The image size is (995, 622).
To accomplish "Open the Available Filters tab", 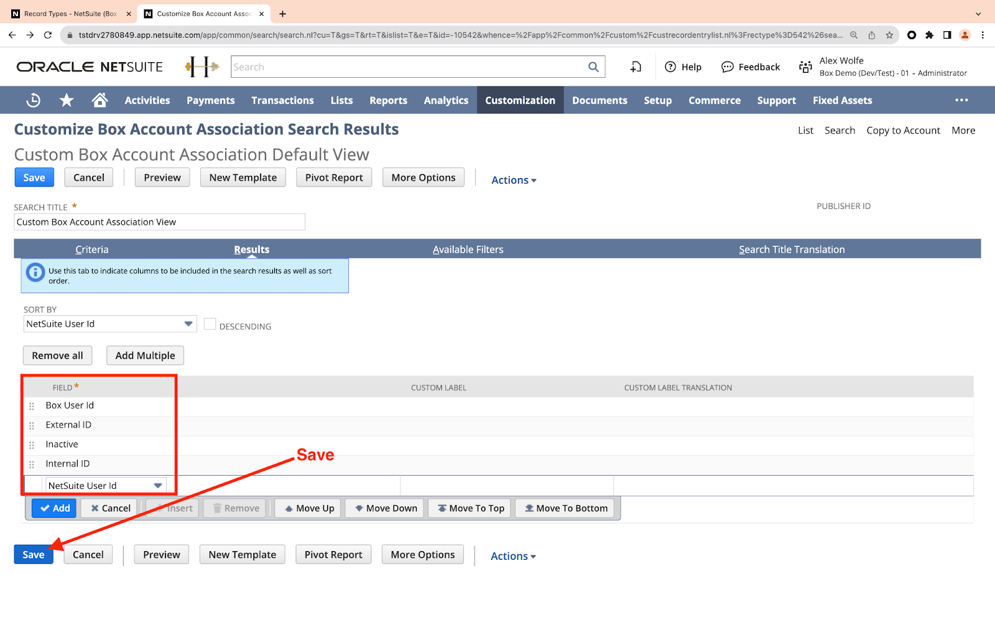I will (x=468, y=249).
